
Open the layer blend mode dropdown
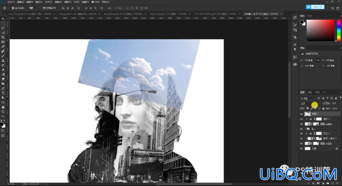point(309,104)
